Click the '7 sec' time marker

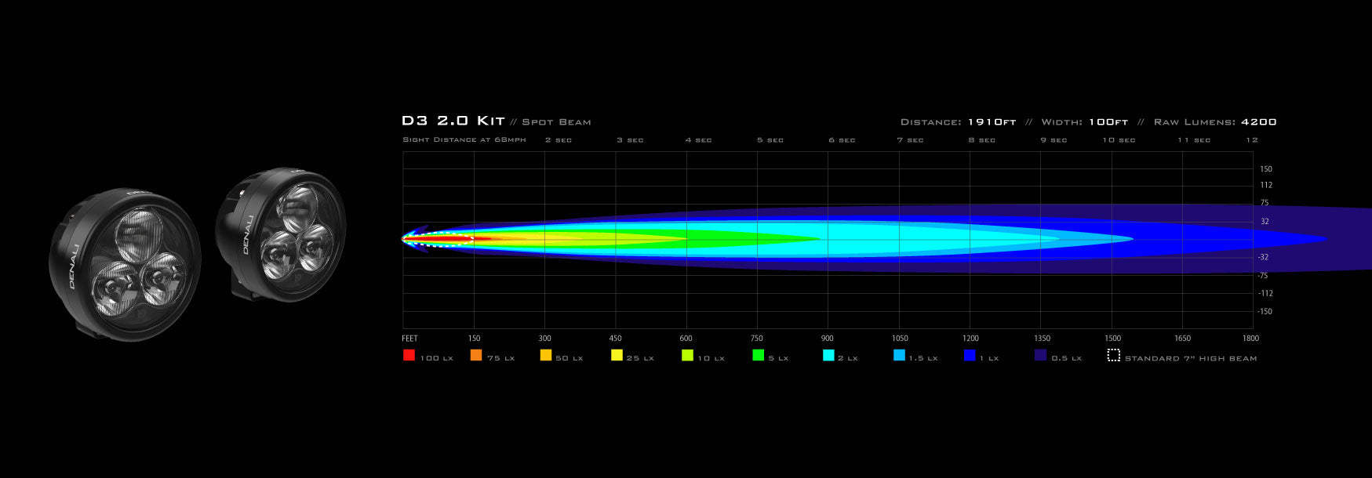[911, 139]
